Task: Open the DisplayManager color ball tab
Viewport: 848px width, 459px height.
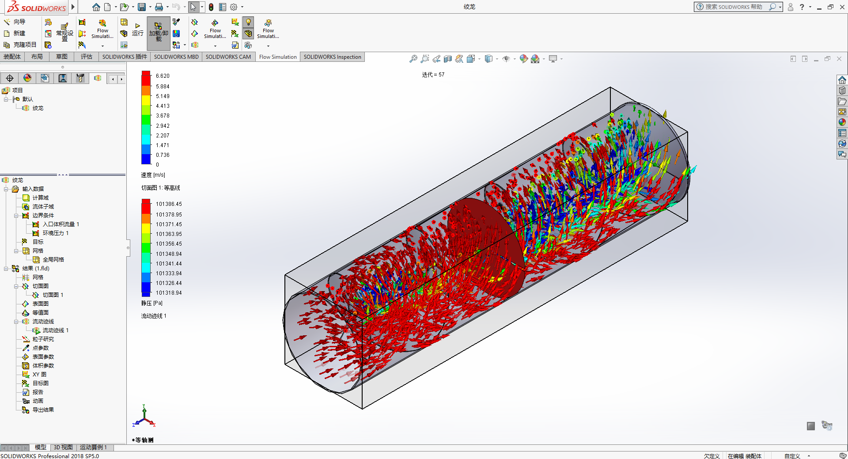Action: 27,78
